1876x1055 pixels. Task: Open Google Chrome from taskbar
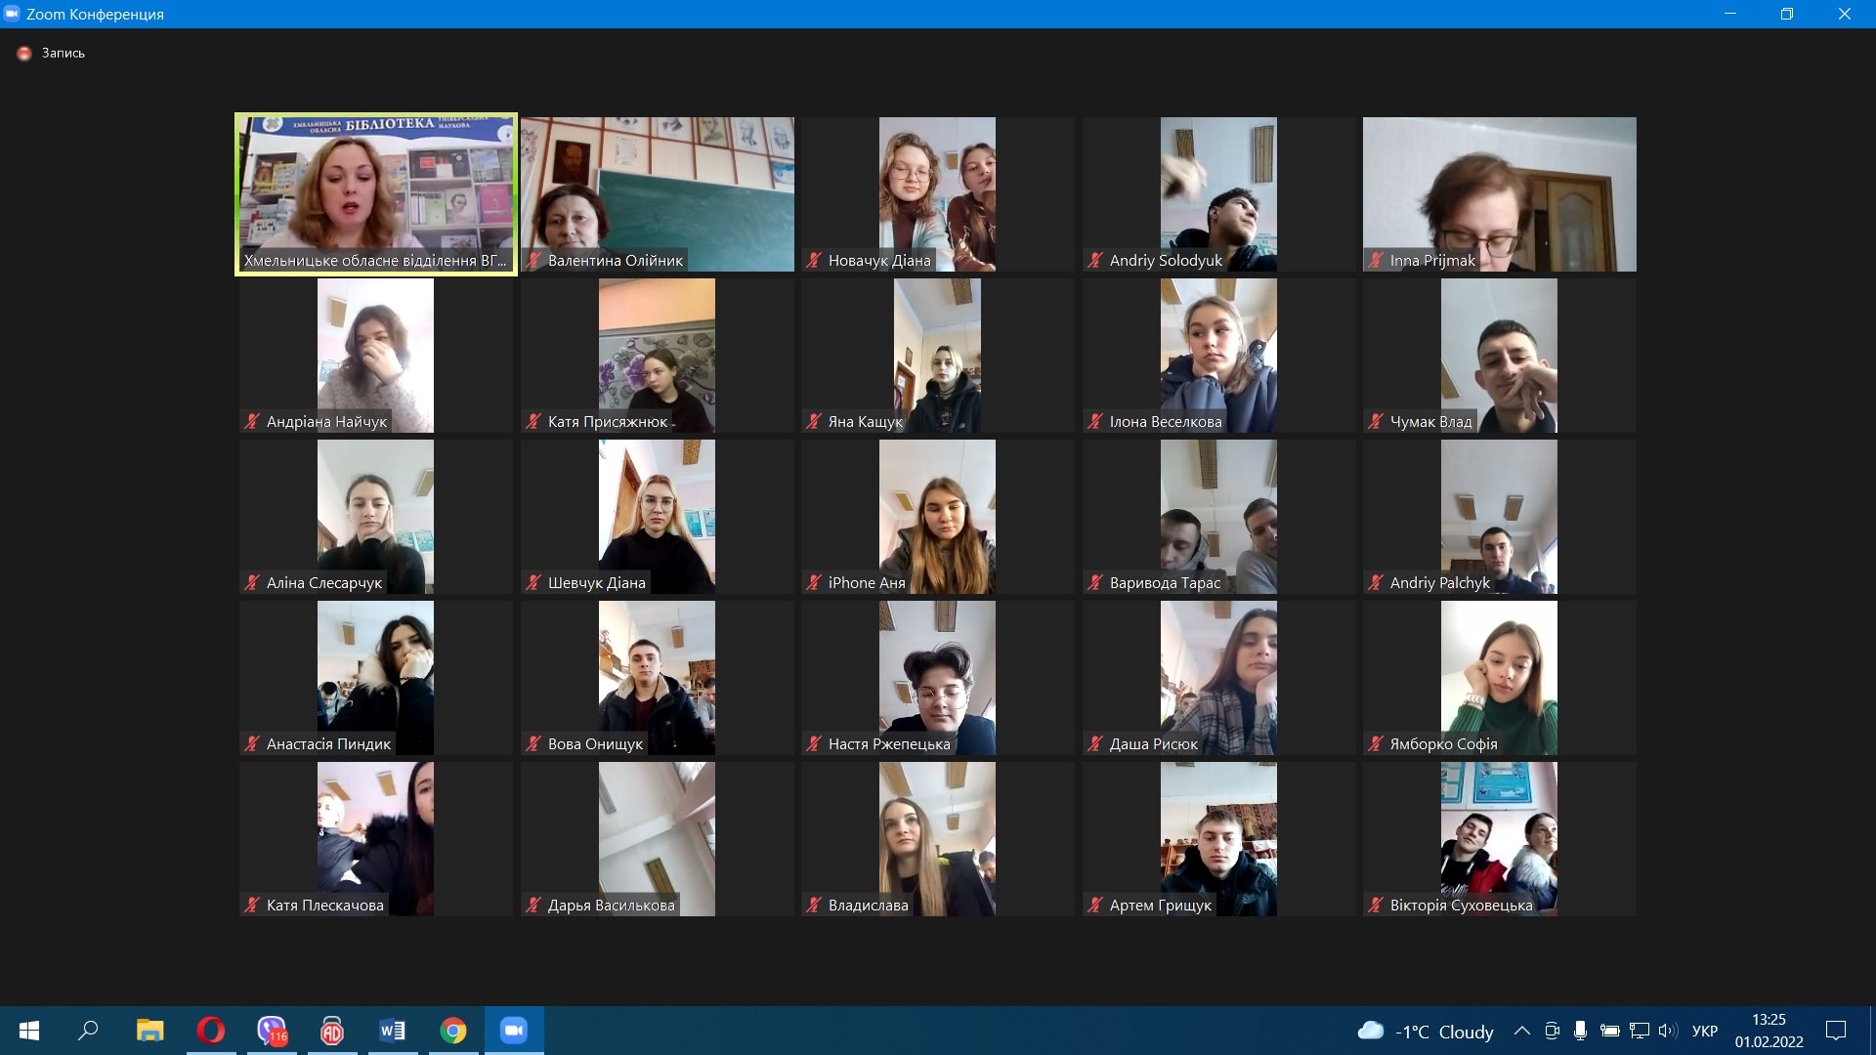(453, 1031)
